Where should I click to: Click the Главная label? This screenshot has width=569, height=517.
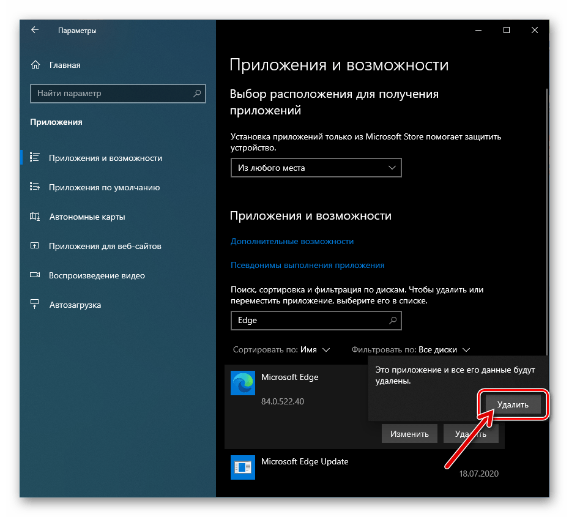coord(65,65)
